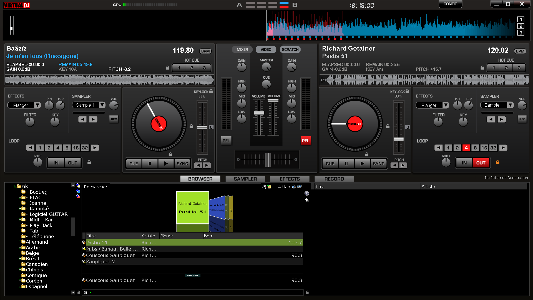
Task: Switch to the EFFECTS tab
Action: point(290,179)
